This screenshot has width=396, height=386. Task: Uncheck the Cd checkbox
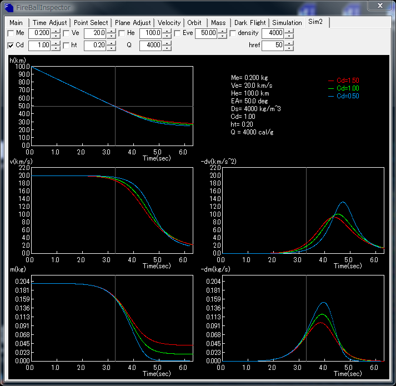[11, 46]
